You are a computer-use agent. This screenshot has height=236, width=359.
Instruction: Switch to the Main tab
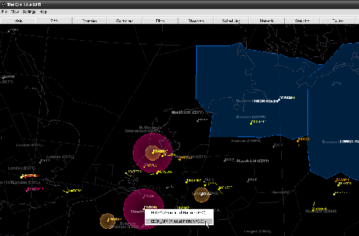point(18,20)
